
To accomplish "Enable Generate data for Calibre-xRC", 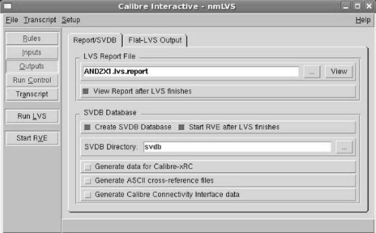I will tap(88, 167).
